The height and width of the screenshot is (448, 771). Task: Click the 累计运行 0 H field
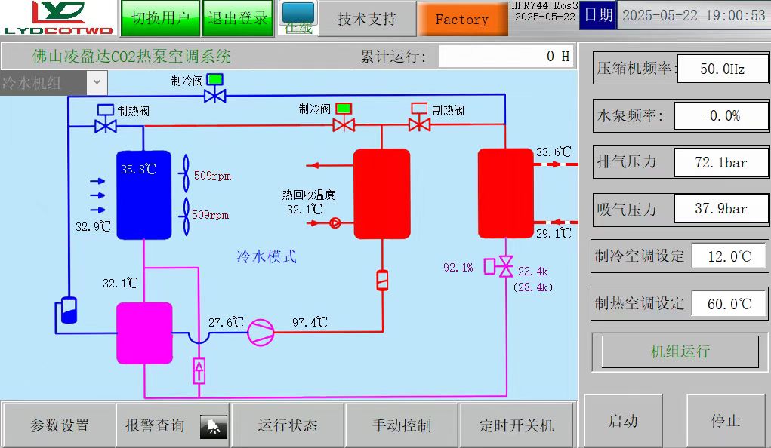pyautogui.click(x=506, y=57)
